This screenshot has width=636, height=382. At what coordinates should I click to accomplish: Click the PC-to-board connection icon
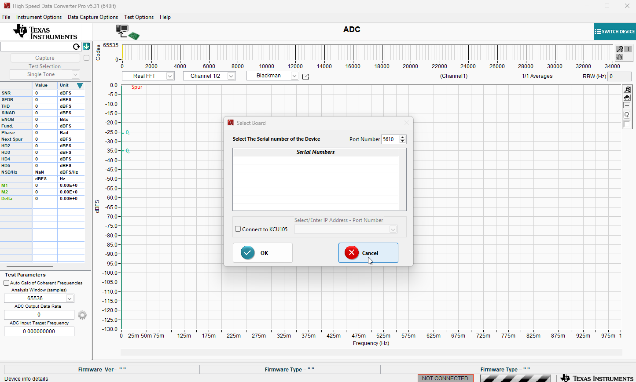coord(127,32)
